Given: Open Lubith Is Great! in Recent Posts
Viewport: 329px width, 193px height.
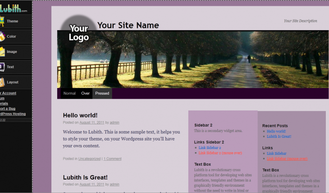Looking at the screenshot, I should pyautogui.click(x=279, y=136).
